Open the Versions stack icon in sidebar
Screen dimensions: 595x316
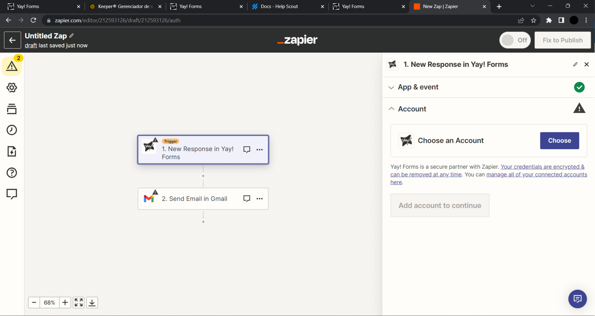pos(12,109)
